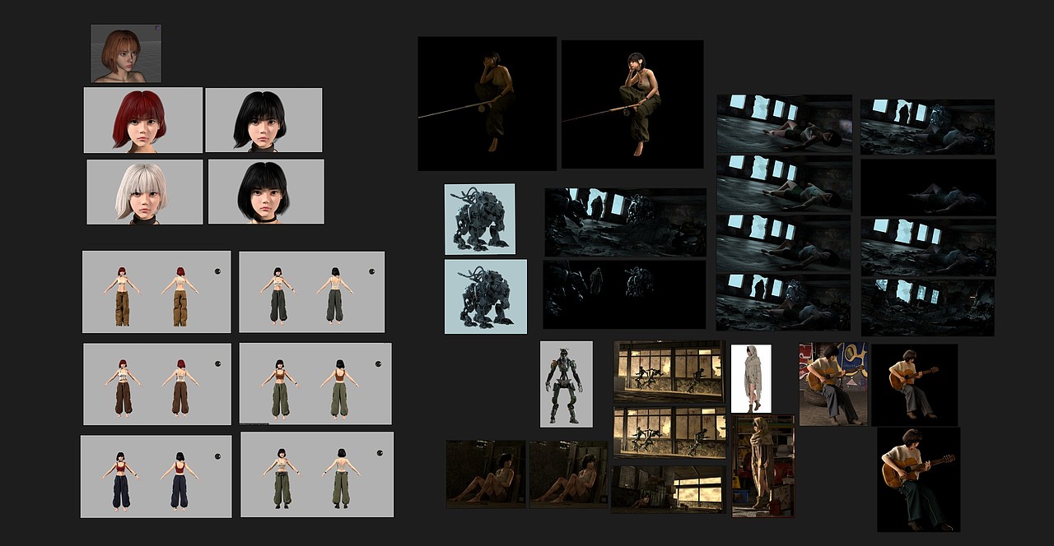Select black-haired head portrait wearing choker
Image resolution: width=1054 pixels, height=546 pixels.
coord(266,192)
